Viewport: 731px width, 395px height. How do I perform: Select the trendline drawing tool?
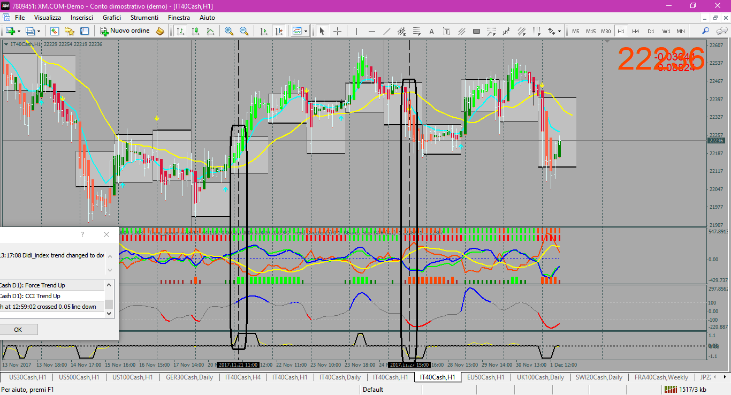(x=386, y=31)
